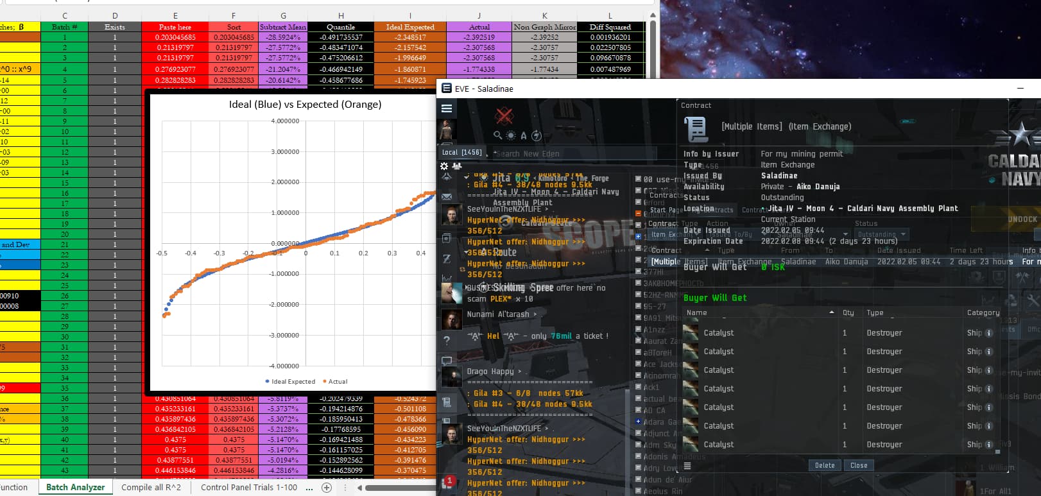
Task: Click the Excel vertical scrollbar up arrow
Action: (x=653, y=16)
